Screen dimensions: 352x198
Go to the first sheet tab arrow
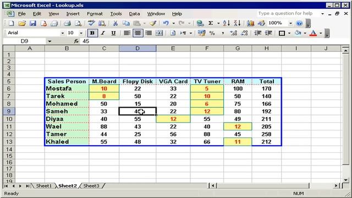coord(6,186)
